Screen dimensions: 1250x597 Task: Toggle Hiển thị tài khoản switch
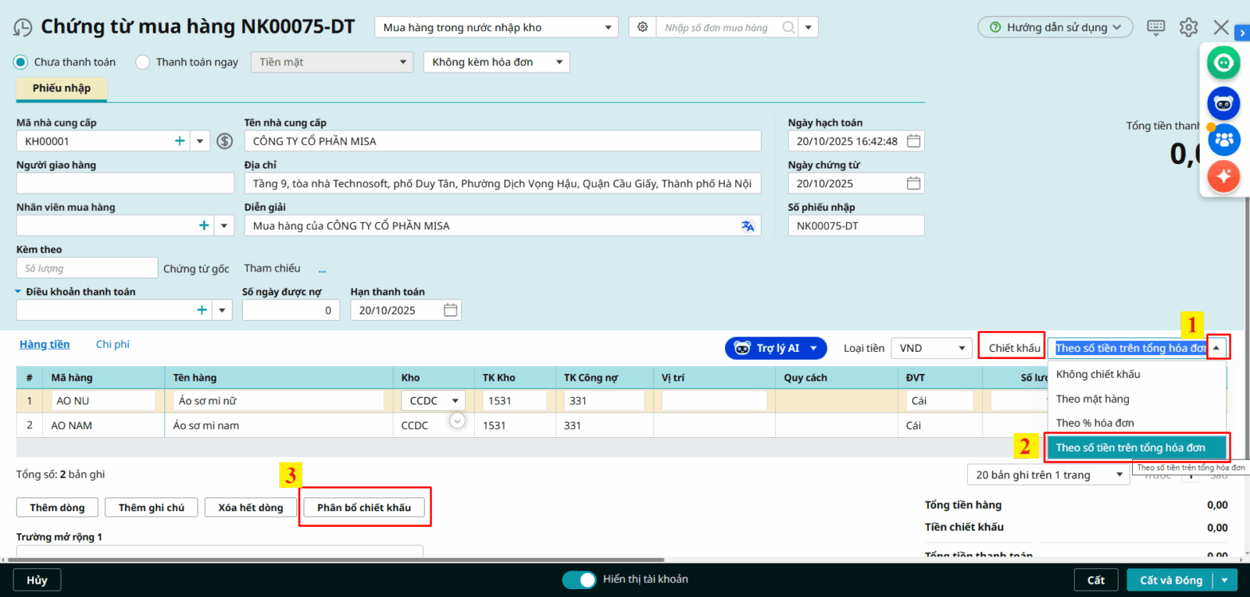point(579,580)
